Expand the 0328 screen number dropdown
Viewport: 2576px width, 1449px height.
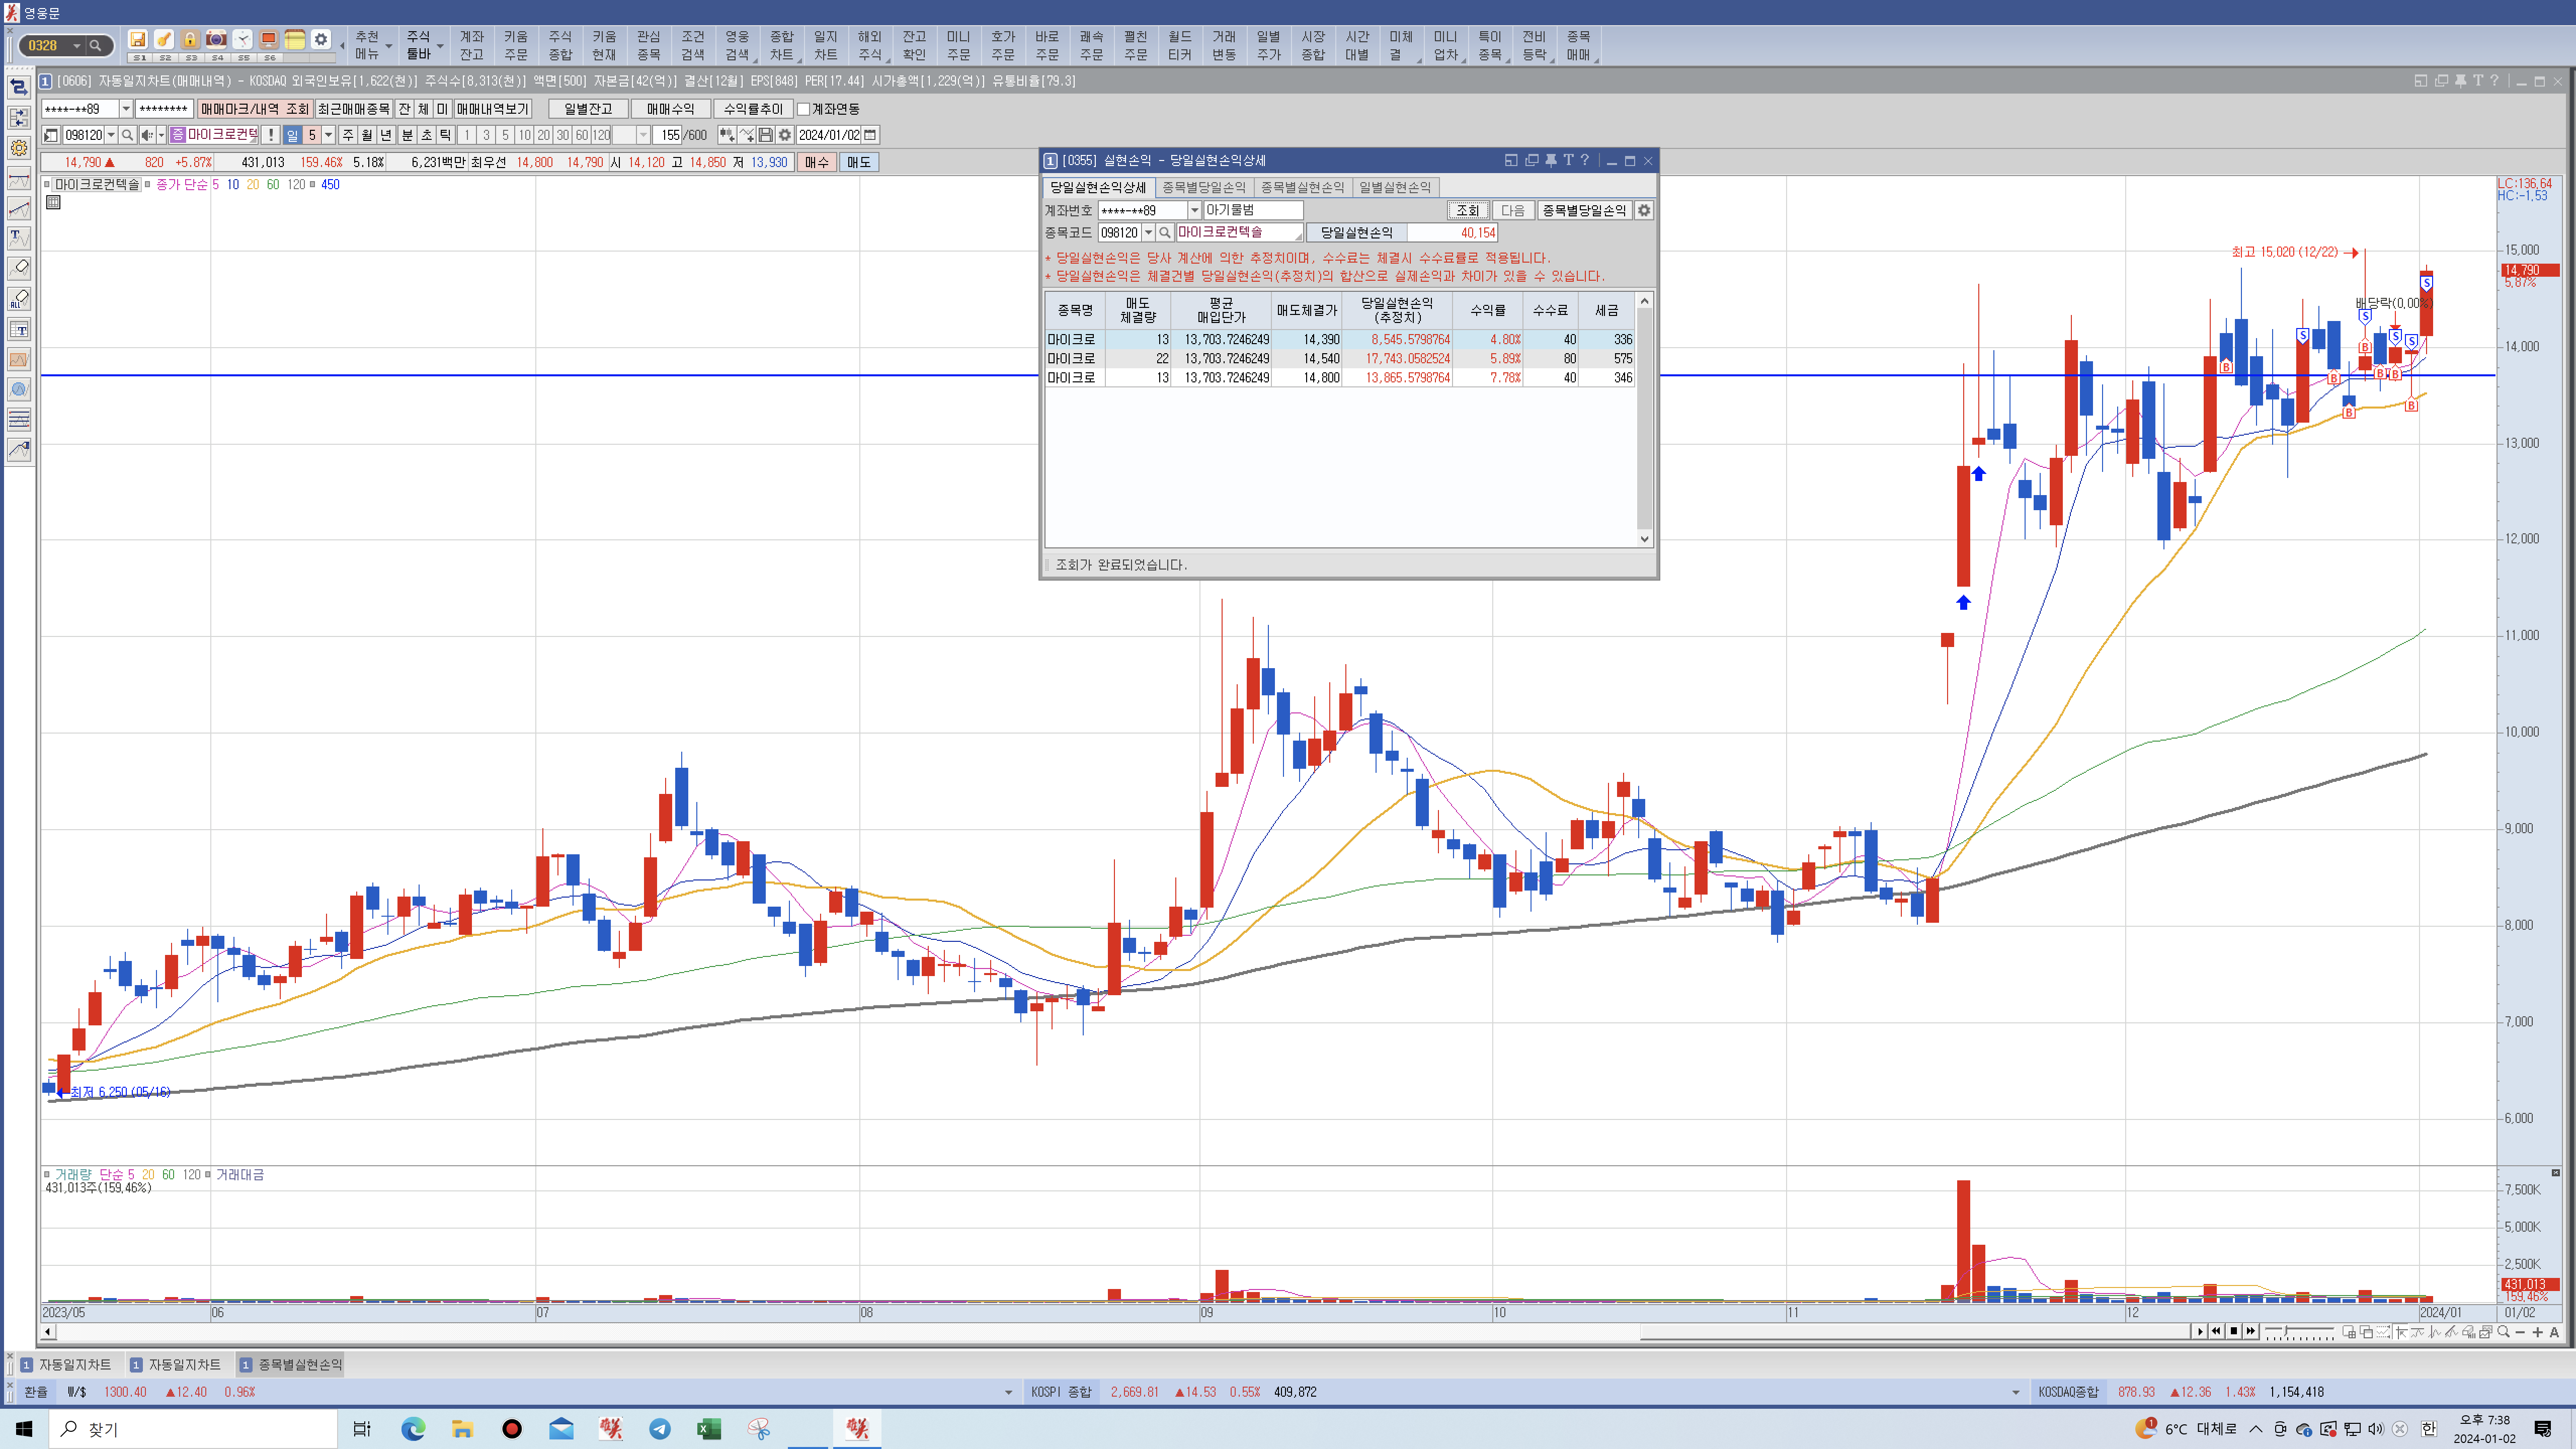(x=76, y=46)
